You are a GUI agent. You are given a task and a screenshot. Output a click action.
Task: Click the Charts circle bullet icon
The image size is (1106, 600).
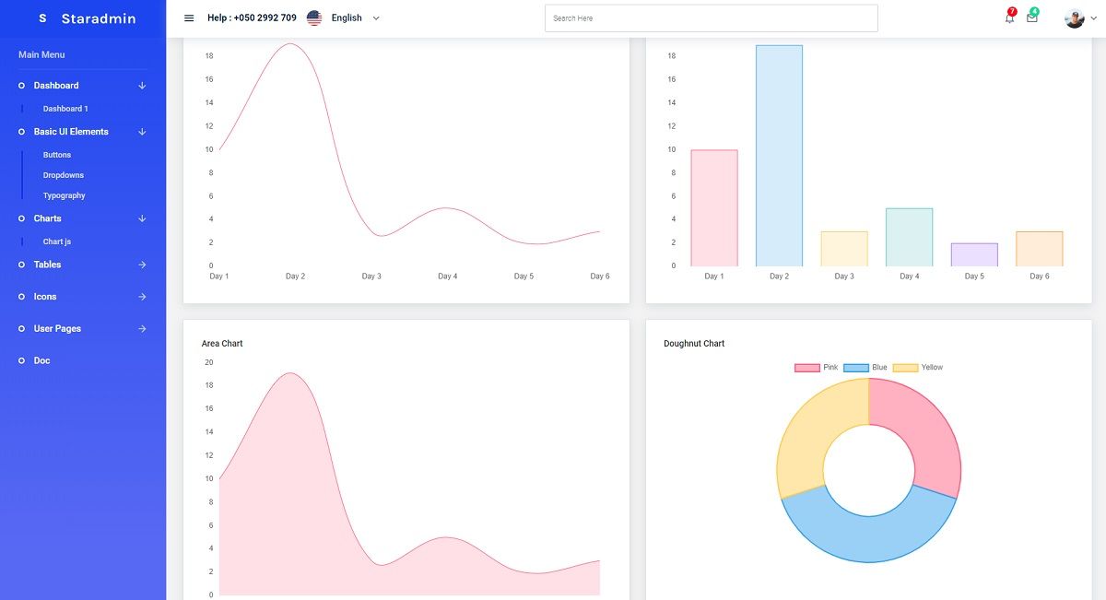tap(22, 218)
